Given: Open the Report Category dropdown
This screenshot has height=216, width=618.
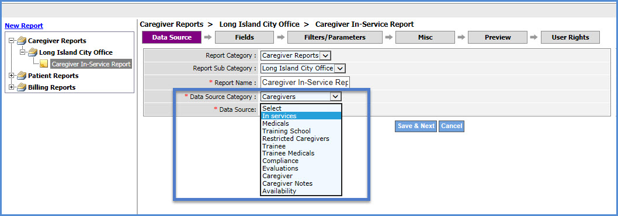Looking at the screenshot, I should point(296,55).
